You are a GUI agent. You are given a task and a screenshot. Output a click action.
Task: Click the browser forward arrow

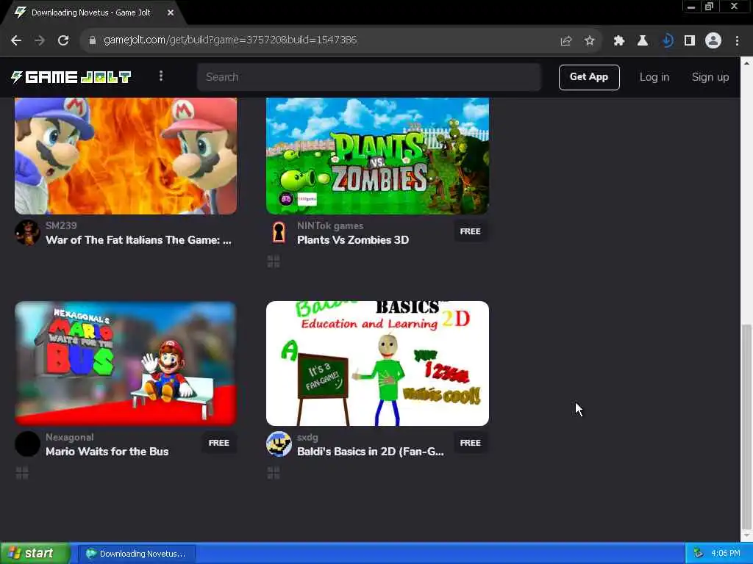[x=40, y=40]
